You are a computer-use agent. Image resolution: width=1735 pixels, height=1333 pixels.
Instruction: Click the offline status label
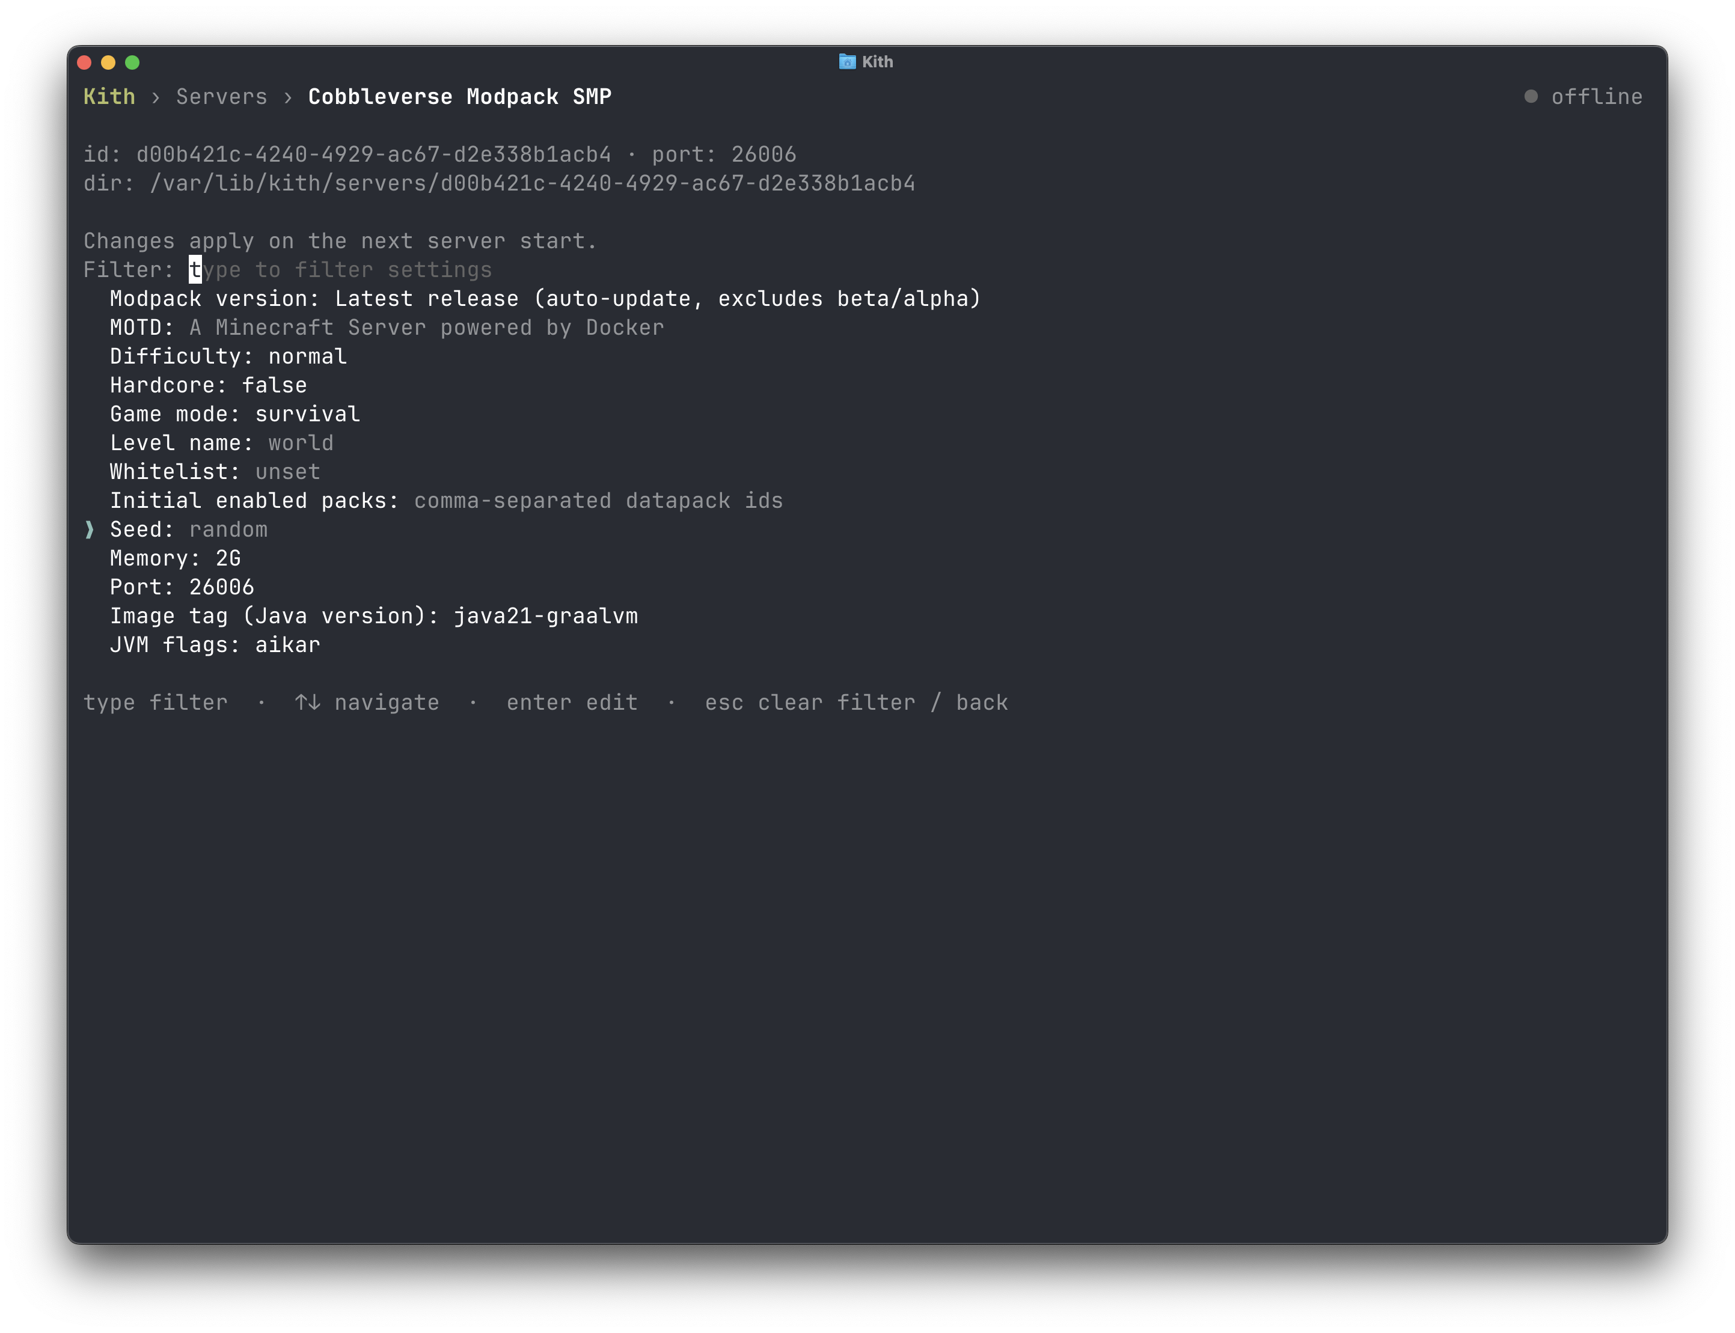pyautogui.click(x=1596, y=97)
